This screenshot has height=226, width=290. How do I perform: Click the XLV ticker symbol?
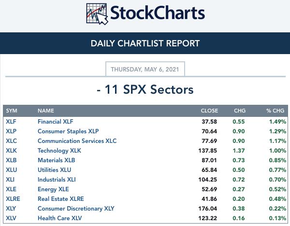tap(11, 218)
